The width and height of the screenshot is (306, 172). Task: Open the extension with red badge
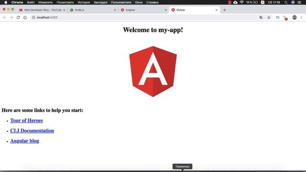click(x=285, y=18)
